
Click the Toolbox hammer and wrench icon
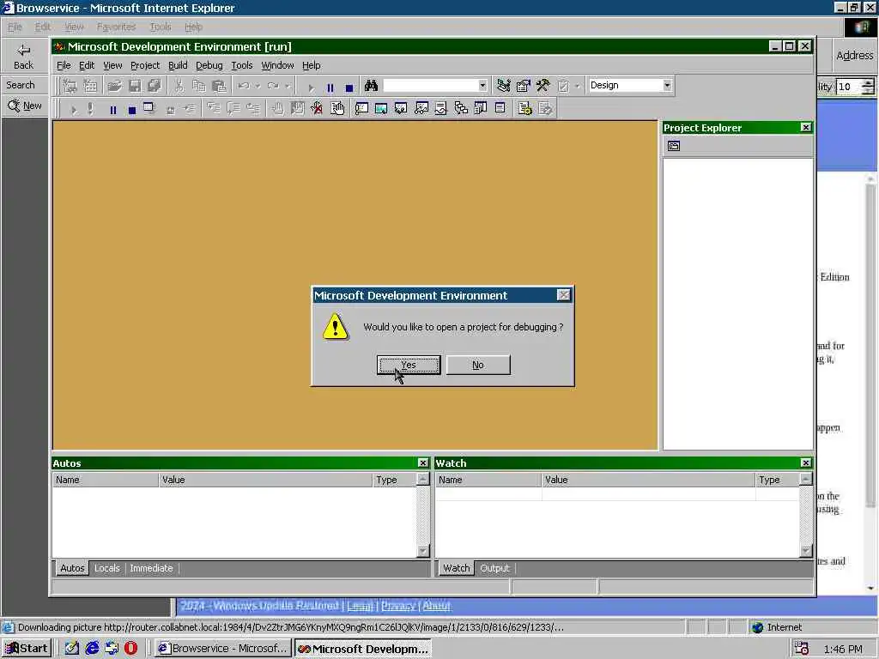pyautogui.click(x=543, y=86)
